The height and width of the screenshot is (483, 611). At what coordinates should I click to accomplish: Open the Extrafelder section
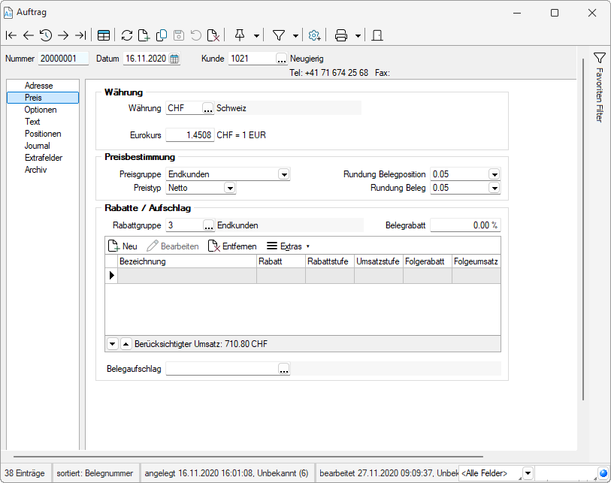[43, 158]
